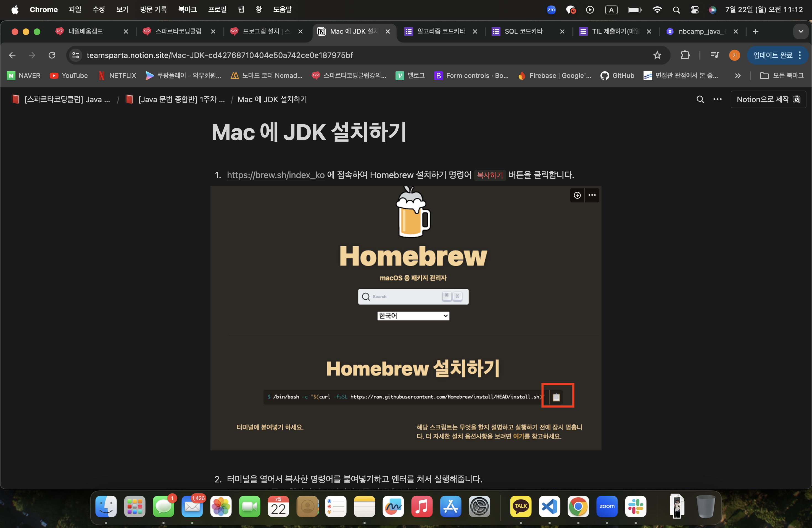812x528 pixels.
Task: Open Mail app in the dock
Action: pos(192,506)
